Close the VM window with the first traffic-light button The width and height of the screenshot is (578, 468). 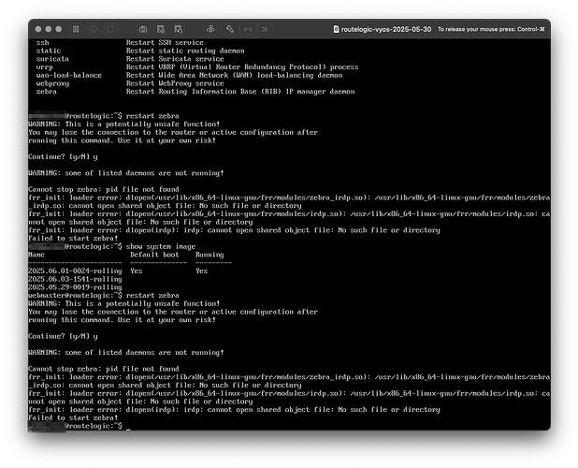(38, 29)
